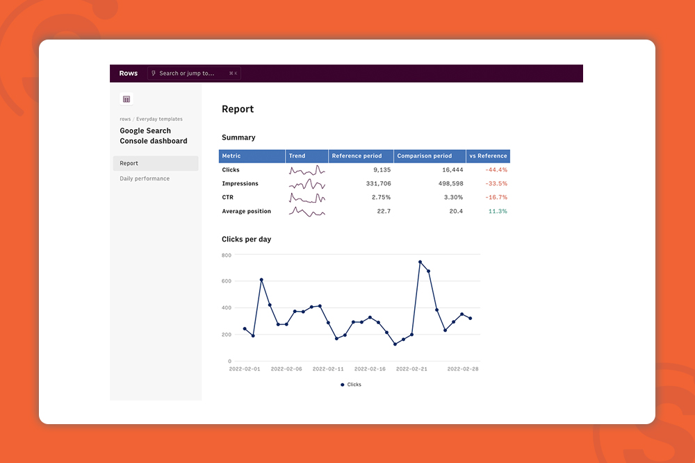Select the Google Search Console dashboard title
Screen dimensions: 695x463
click(154, 136)
